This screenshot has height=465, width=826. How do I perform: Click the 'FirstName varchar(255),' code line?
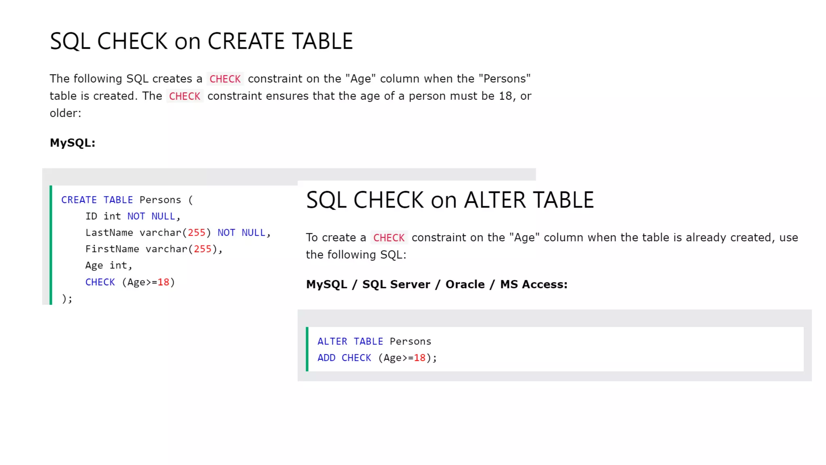point(154,249)
